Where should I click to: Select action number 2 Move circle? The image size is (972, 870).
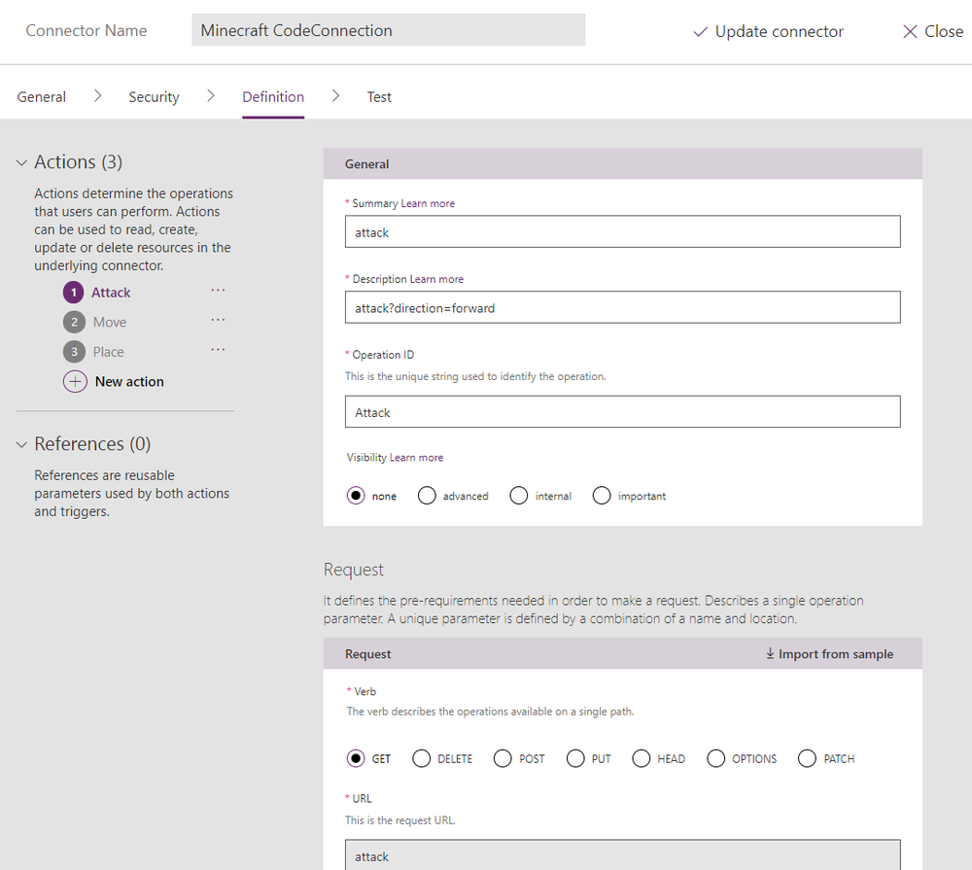point(74,322)
